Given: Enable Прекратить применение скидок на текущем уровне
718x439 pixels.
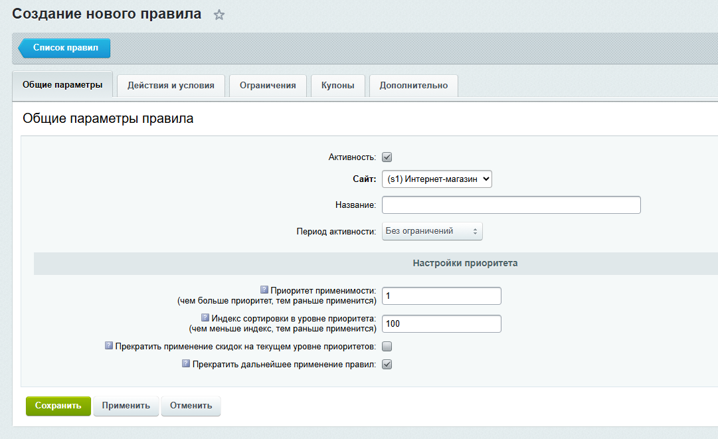Looking at the screenshot, I should [385, 345].
